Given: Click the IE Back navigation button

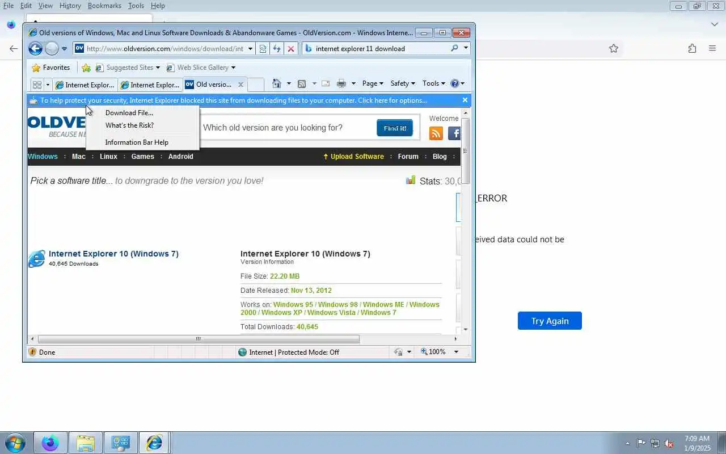Looking at the screenshot, I should (x=35, y=48).
